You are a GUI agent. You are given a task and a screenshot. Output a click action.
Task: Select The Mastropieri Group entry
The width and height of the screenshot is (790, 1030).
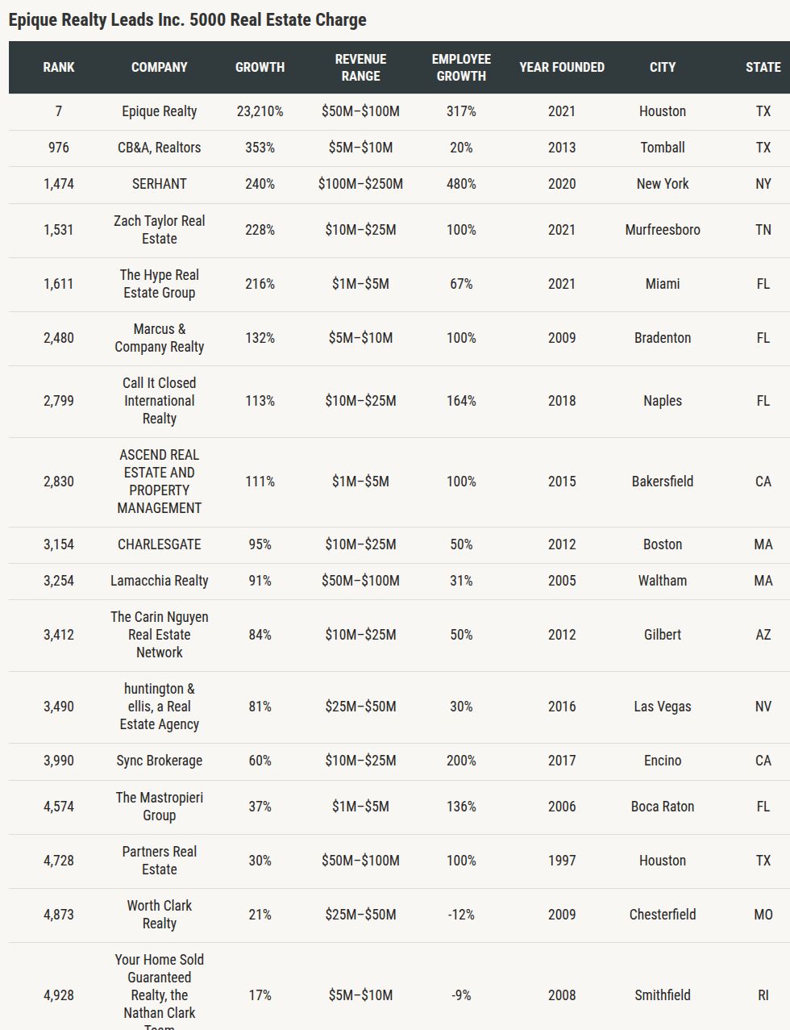[159, 807]
